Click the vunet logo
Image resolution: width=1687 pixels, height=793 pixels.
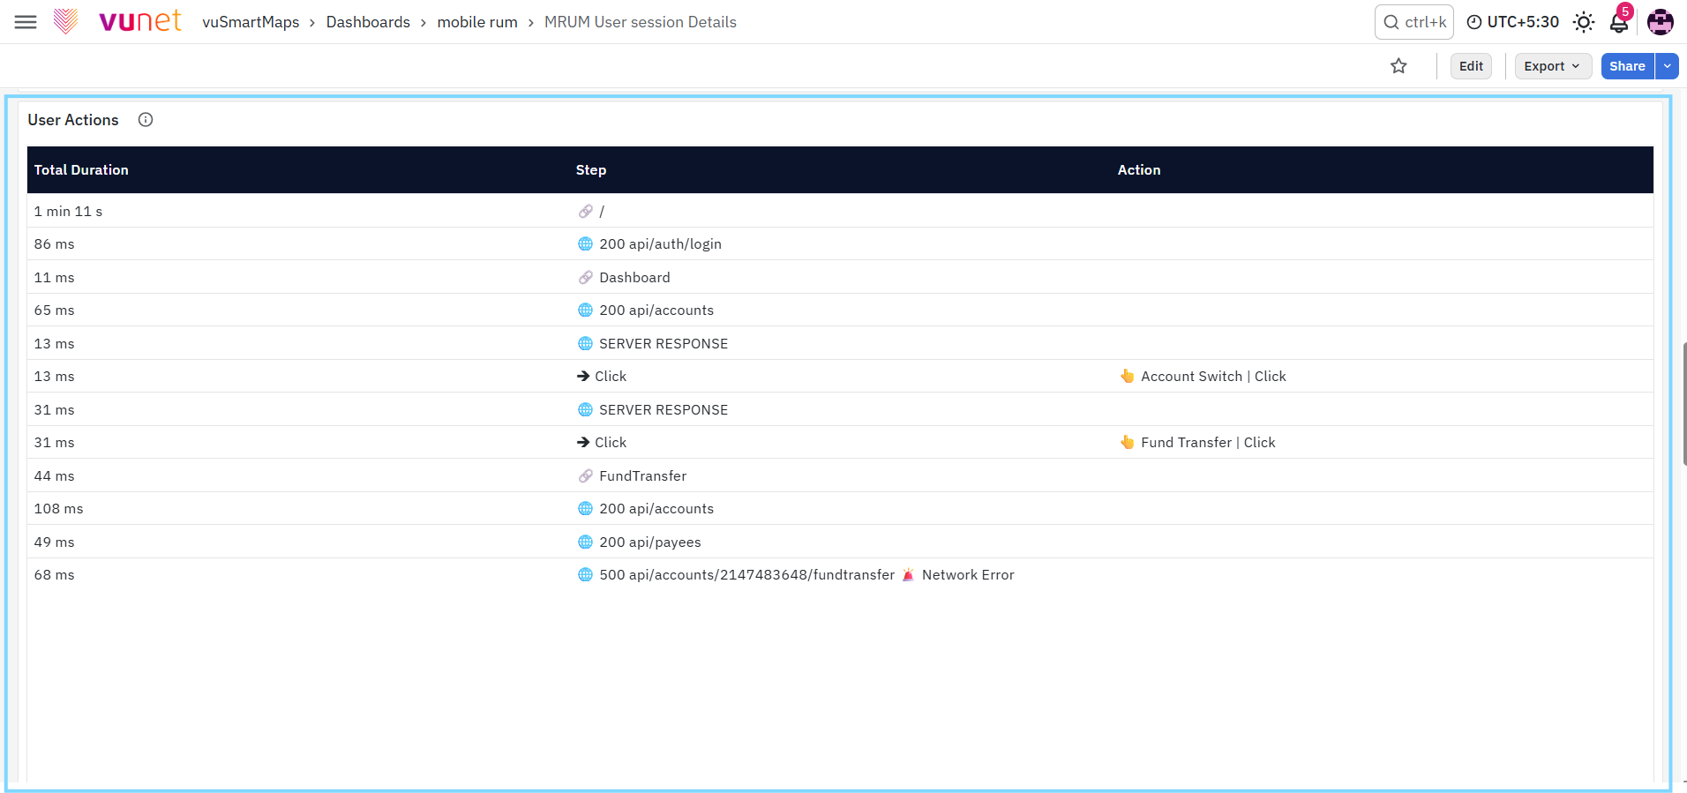[x=117, y=21]
